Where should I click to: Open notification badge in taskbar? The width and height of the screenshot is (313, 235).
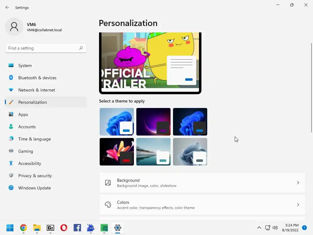[304, 228]
